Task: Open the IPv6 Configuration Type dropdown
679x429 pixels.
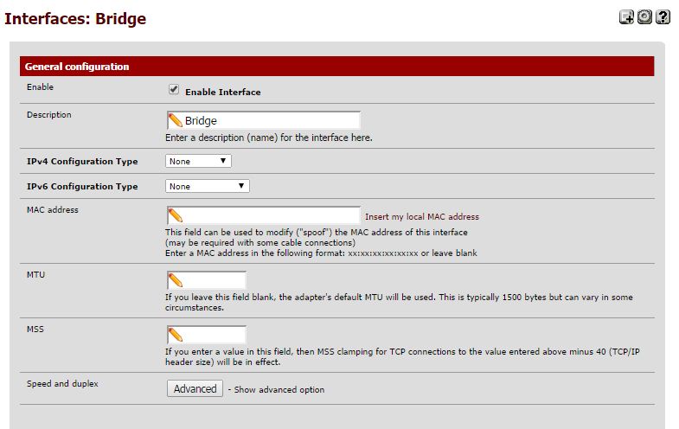Action: pyautogui.click(x=208, y=186)
